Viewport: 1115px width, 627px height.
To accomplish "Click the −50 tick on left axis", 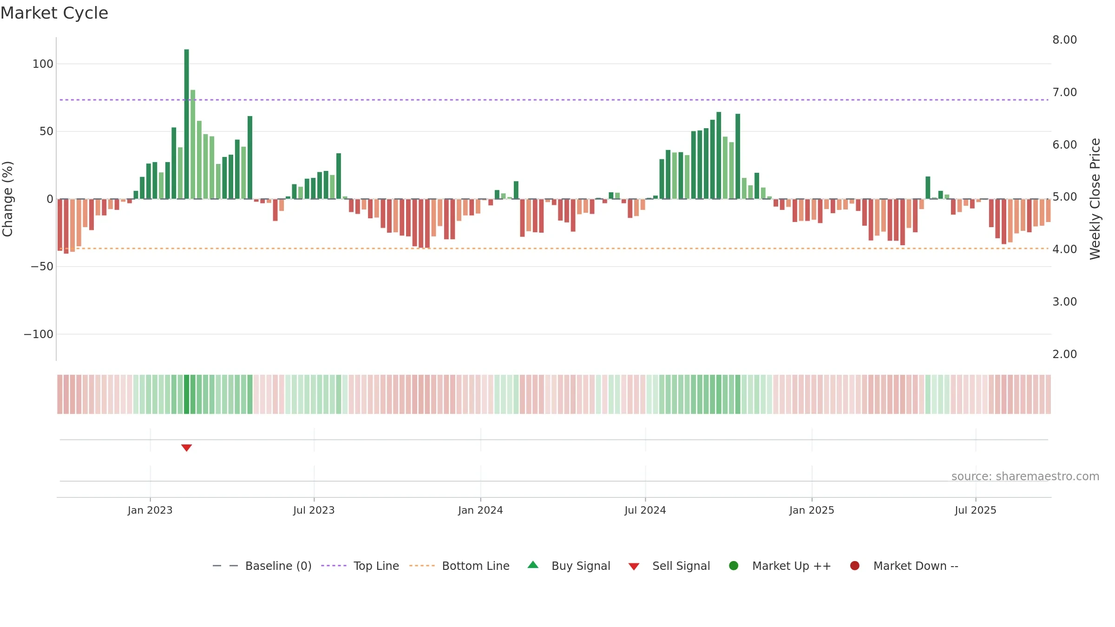I will pos(42,267).
